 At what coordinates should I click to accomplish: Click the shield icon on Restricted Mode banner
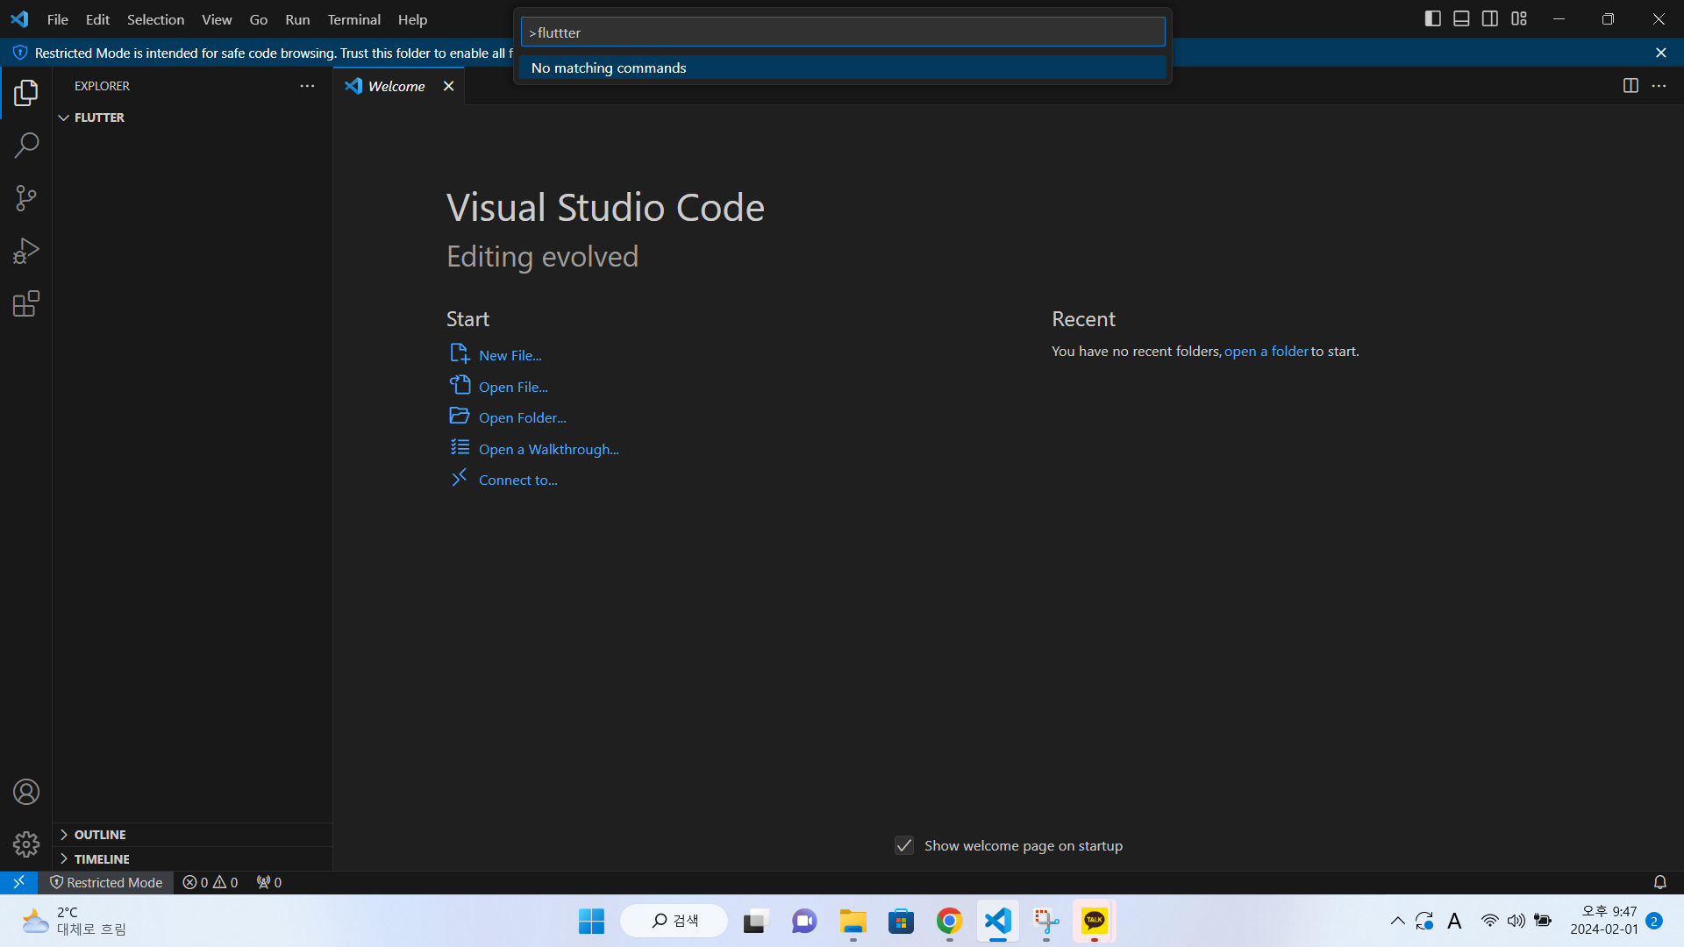[x=20, y=53]
